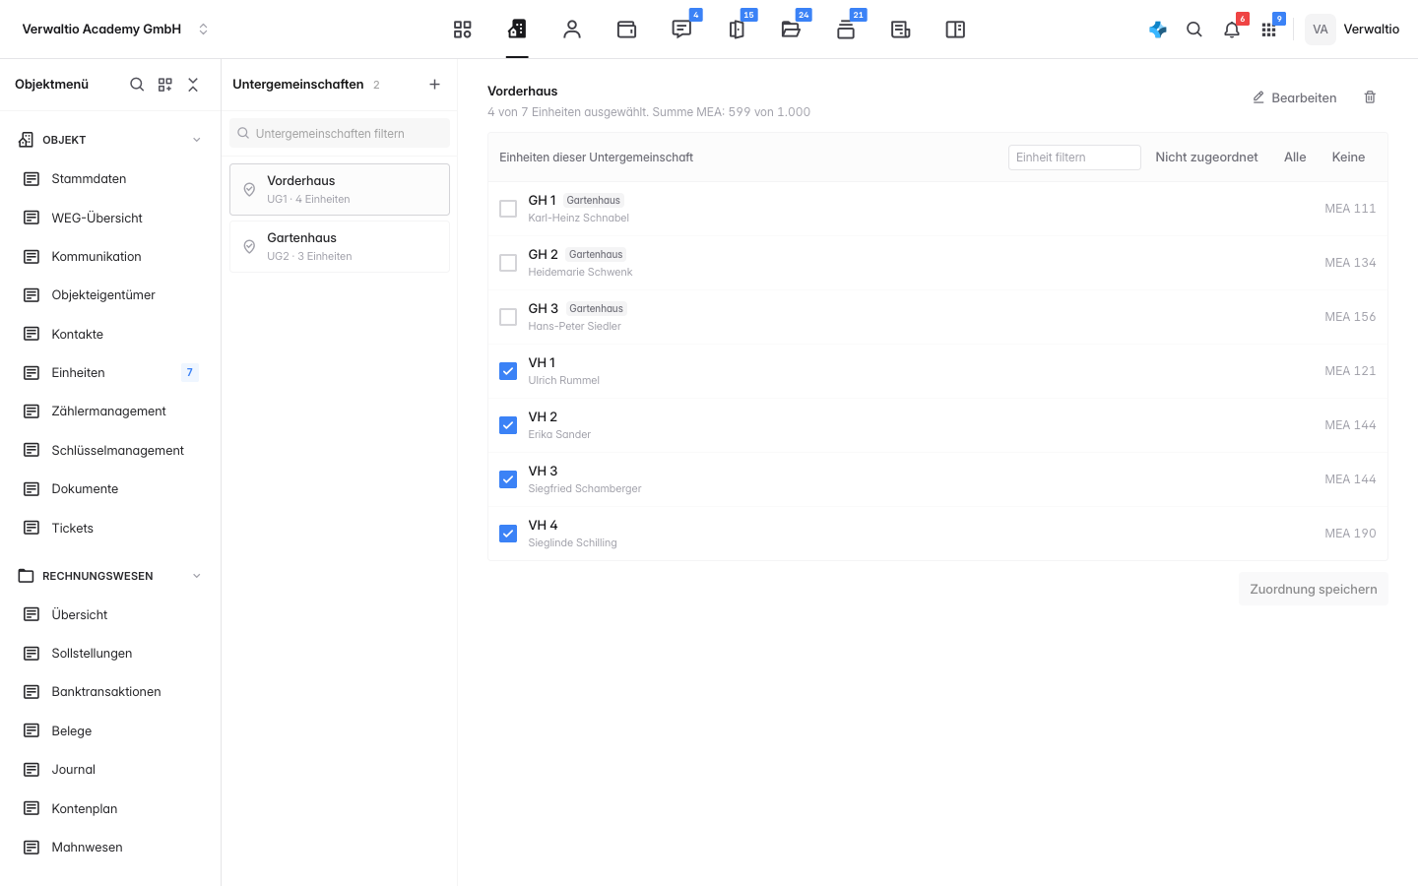Uncheck the VH 2 Erika Sander checkbox

click(x=508, y=425)
